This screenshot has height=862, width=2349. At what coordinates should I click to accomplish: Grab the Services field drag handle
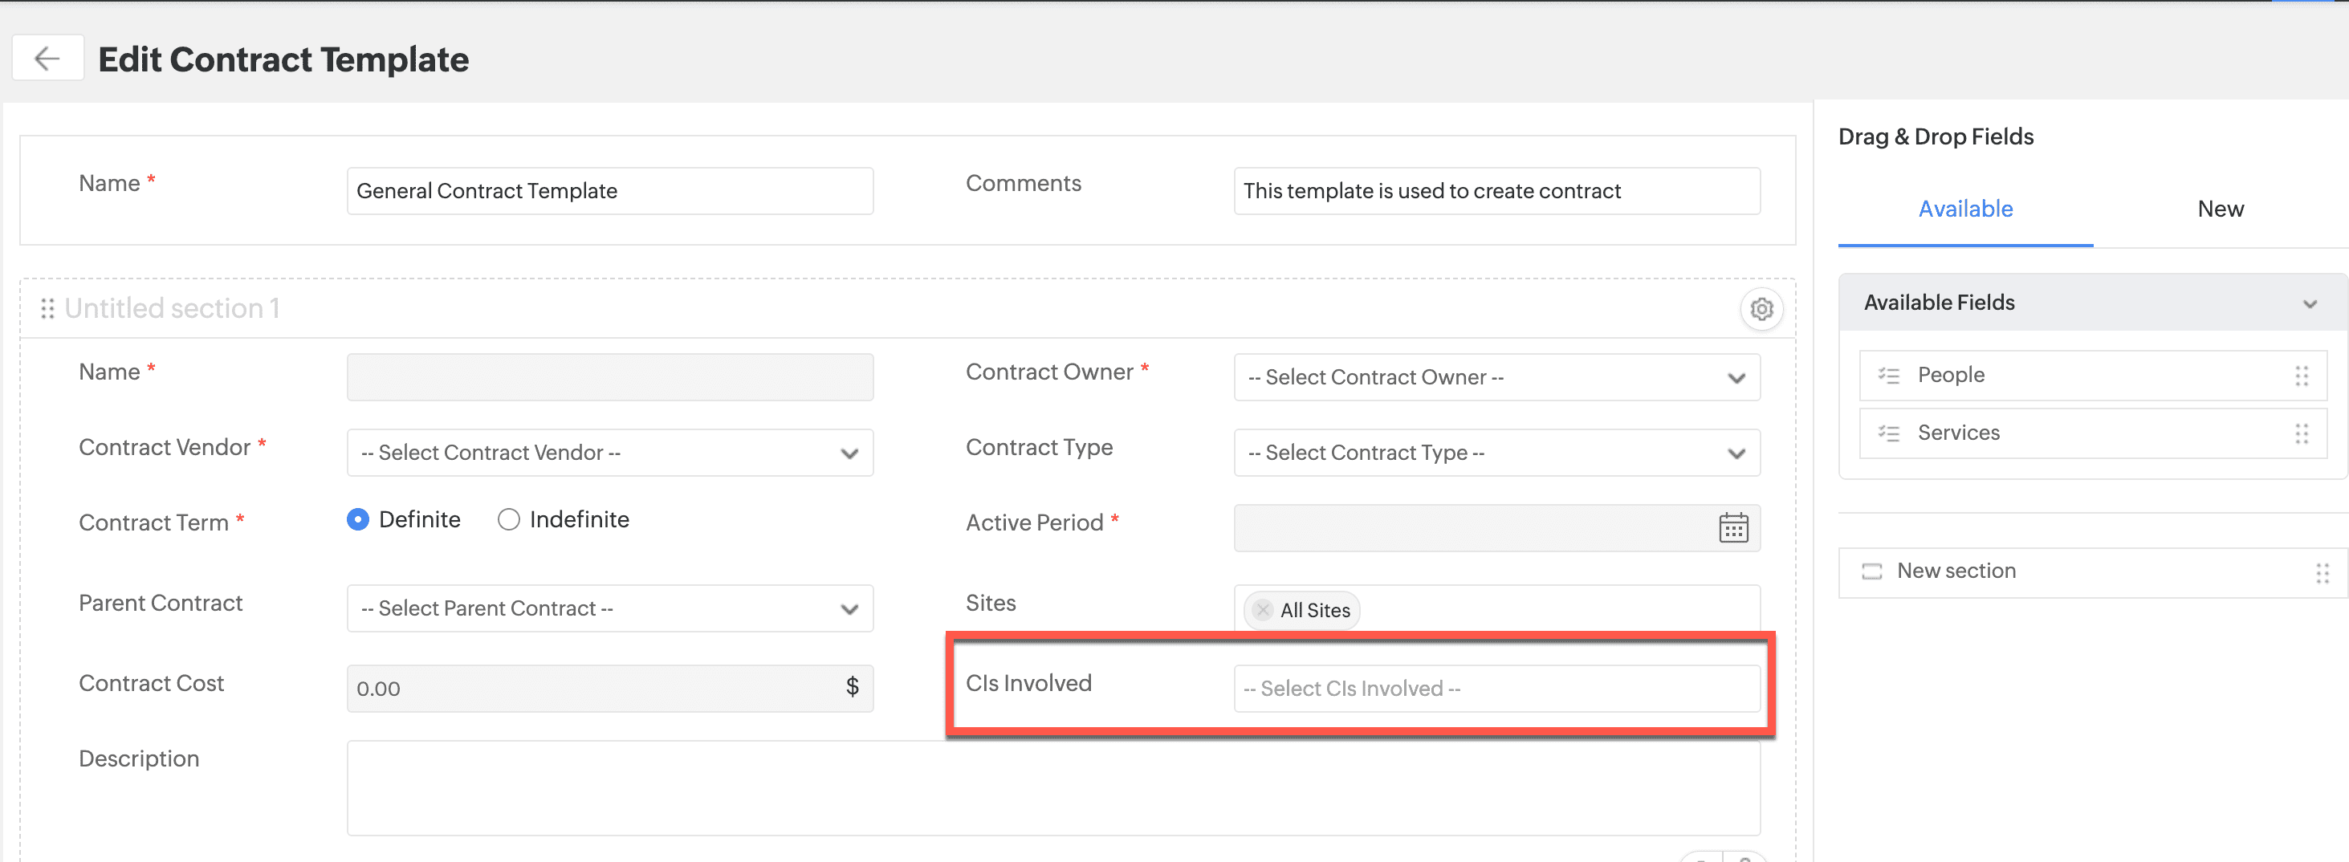coord(2301,433)
